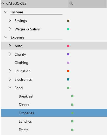Expand the Education category
Viewport: 107px width, 135px height.
(x=10, y=71)
